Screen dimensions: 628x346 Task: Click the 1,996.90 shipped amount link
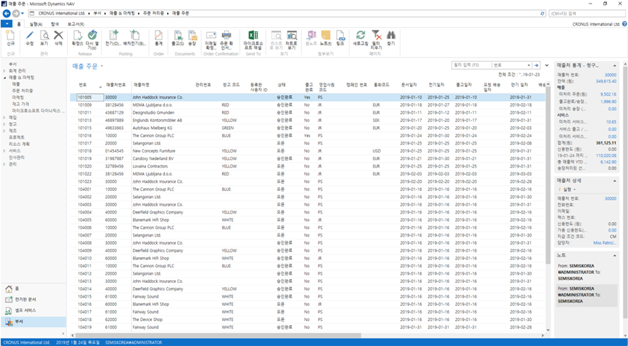[608, 102]
